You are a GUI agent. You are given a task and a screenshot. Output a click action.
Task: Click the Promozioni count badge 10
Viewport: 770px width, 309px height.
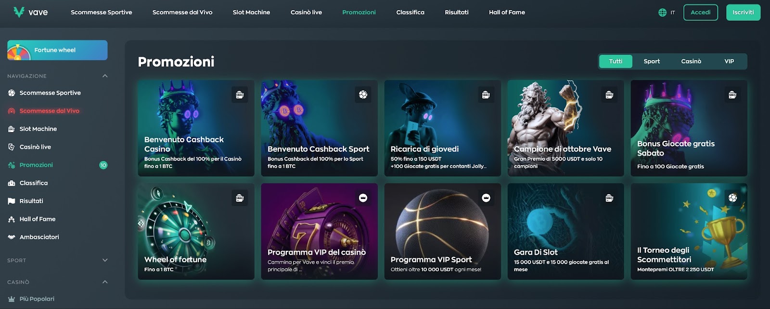pyautogui.click(x=103, y=165)
